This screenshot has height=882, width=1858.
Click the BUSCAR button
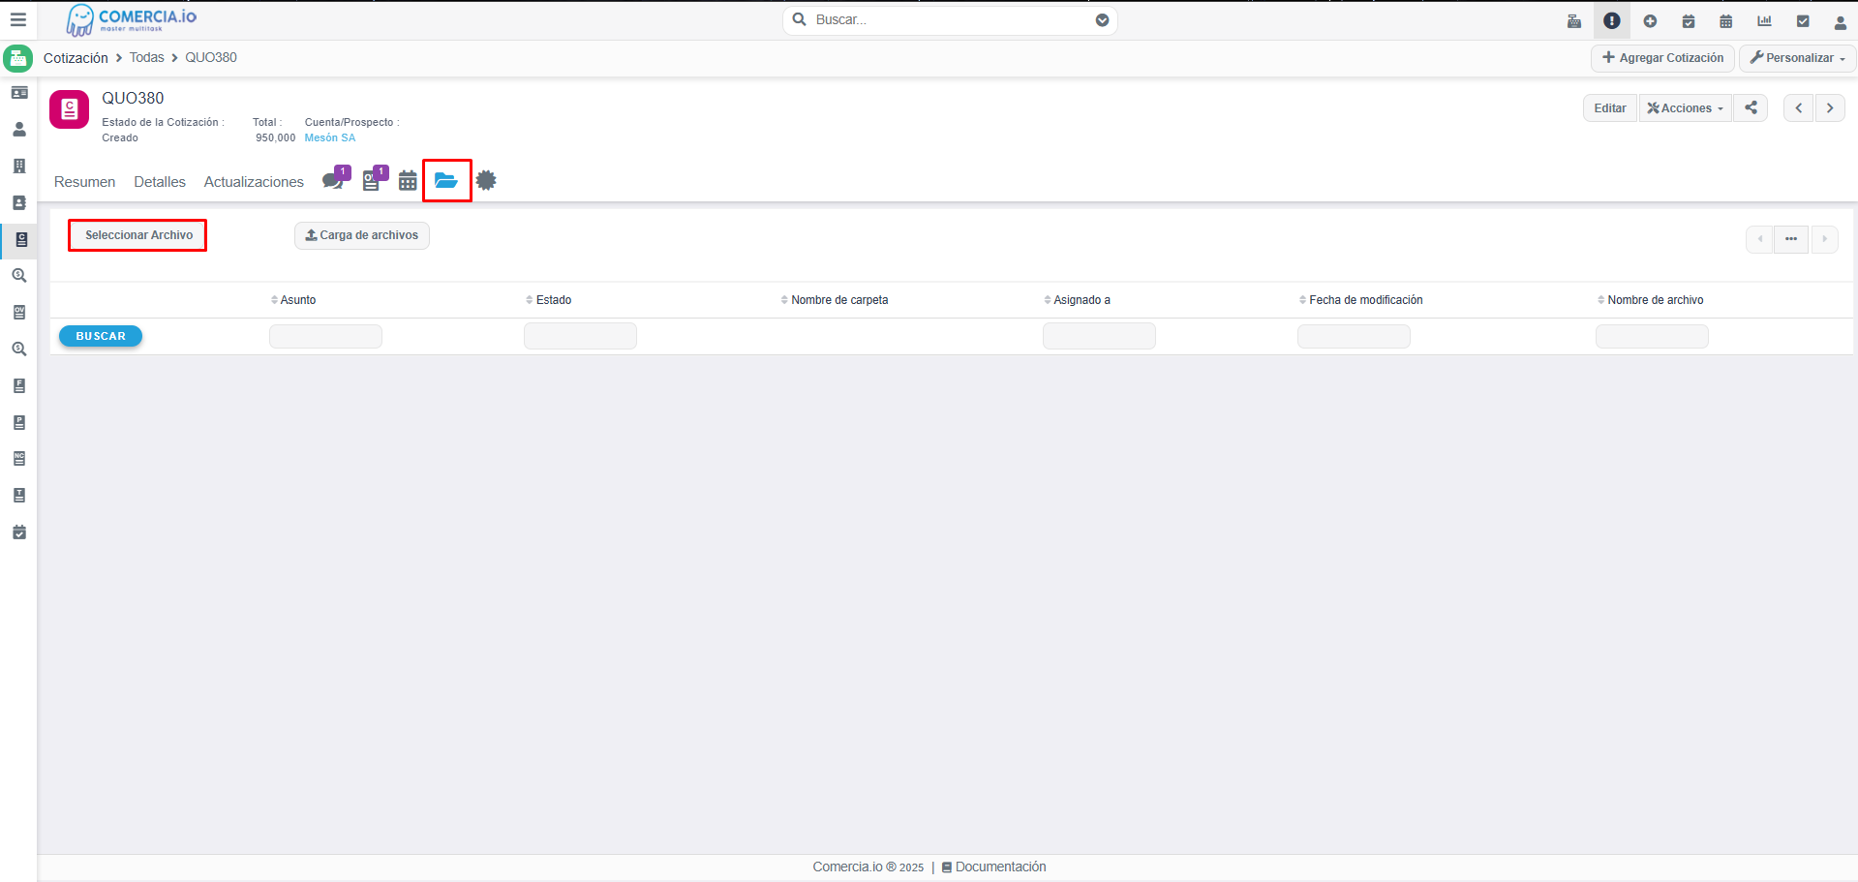coord(101,336)
